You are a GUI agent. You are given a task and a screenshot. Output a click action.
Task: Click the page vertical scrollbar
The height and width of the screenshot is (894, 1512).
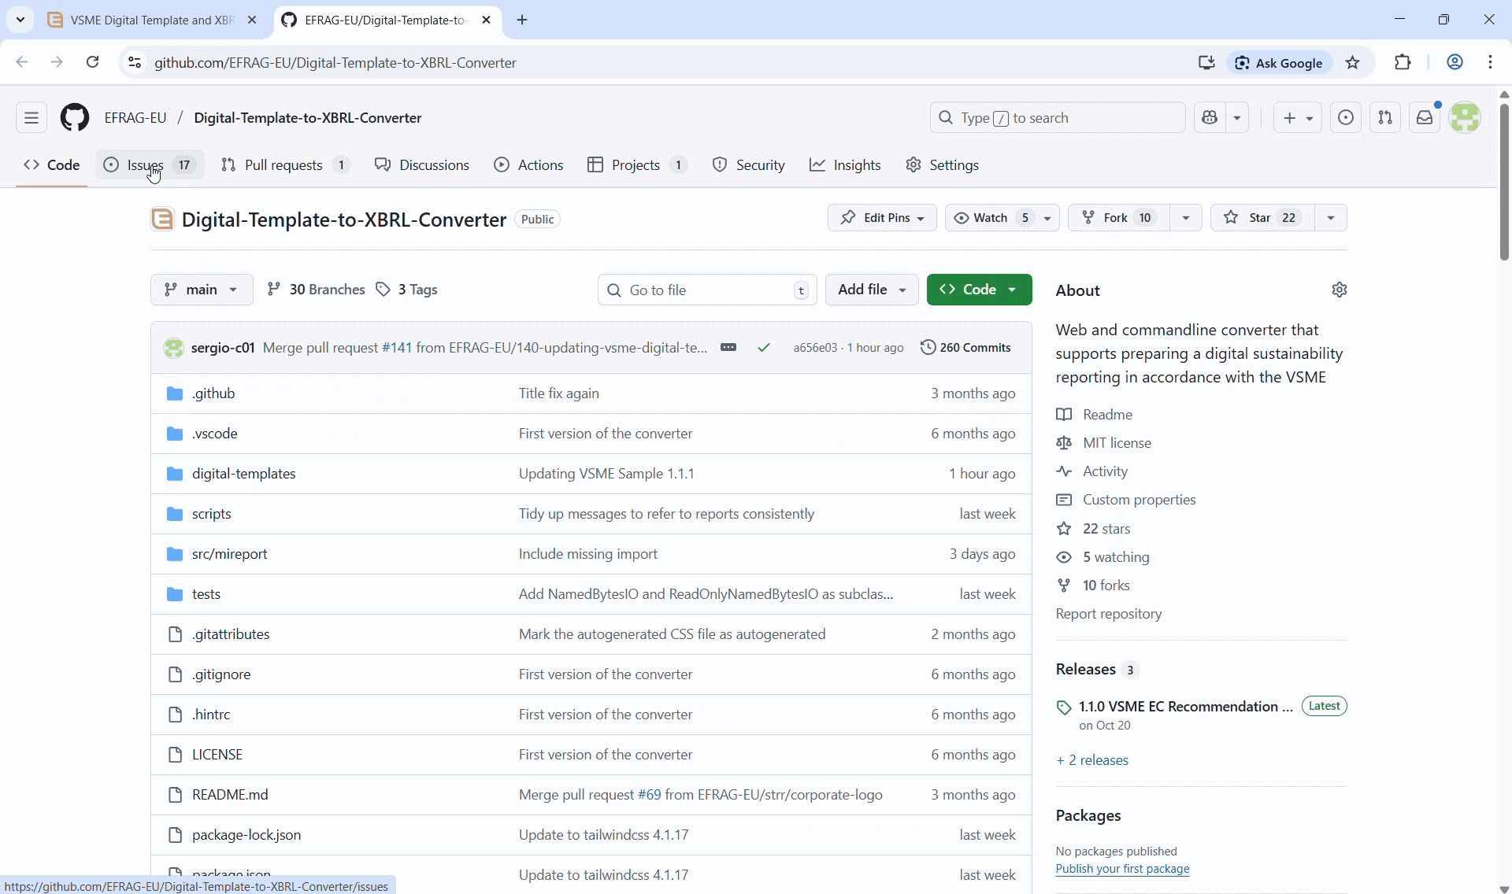point(1504,181)
